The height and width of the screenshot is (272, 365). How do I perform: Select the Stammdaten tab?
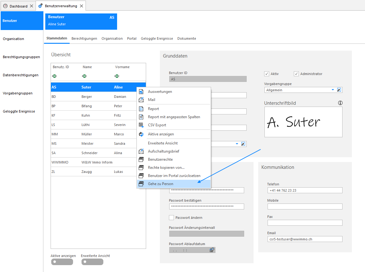point(57,38)
